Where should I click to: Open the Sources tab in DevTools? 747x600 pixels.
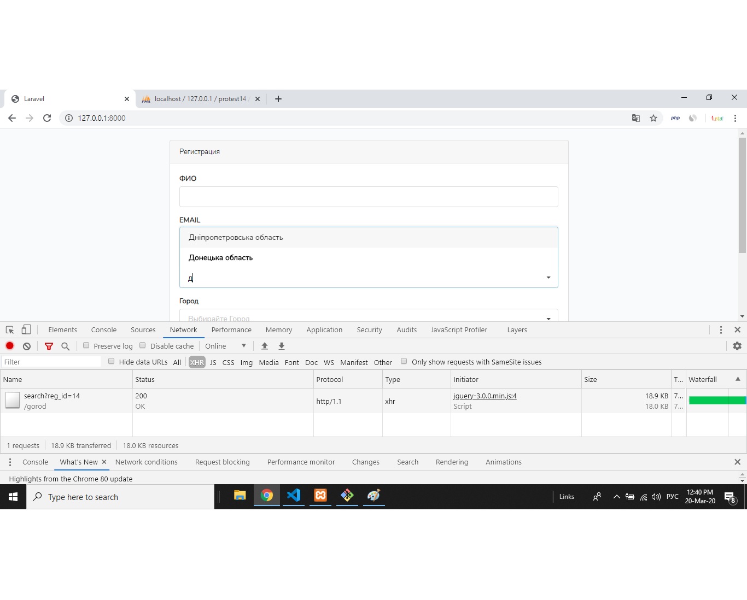pyautogui.click(x=143, y=330)
